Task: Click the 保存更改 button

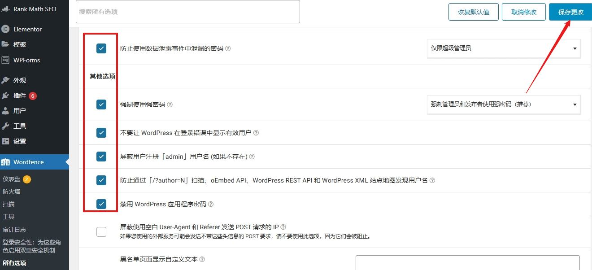Action: [570, 12]
